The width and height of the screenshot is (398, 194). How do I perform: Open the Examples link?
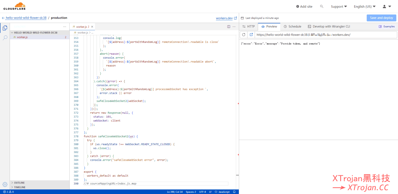pos(387,27)
